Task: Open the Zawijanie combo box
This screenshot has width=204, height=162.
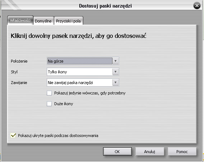Action: tap(83, 83)
